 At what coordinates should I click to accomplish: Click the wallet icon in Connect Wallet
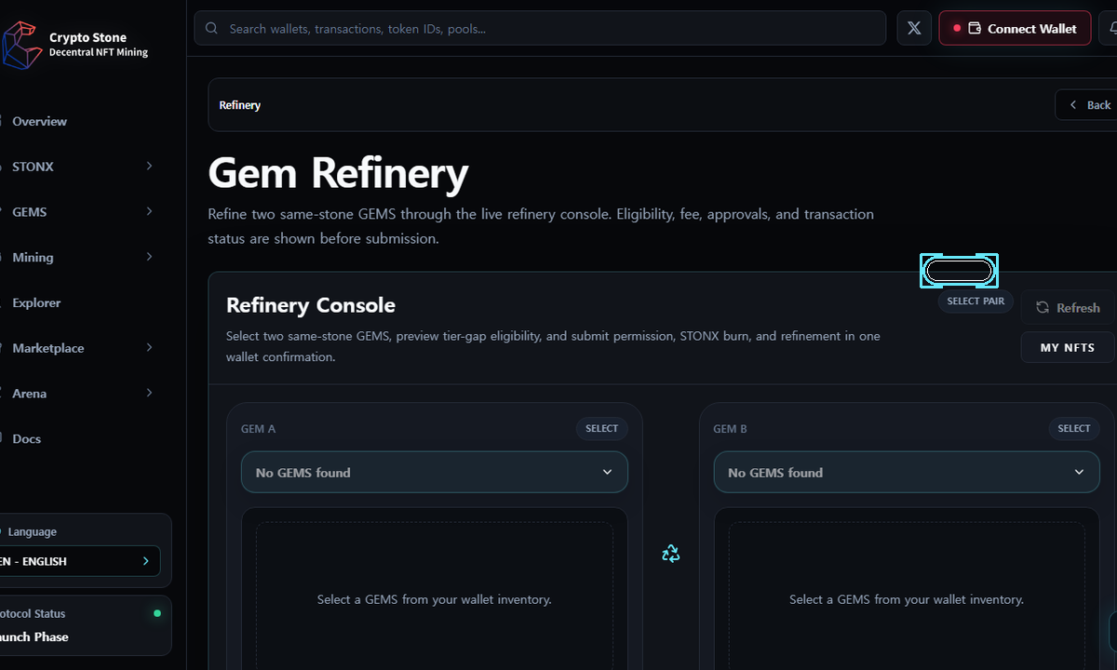(x=975, y=29)
